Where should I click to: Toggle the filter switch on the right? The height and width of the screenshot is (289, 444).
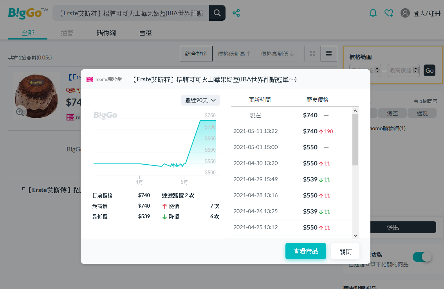click(x=422, y=257)
